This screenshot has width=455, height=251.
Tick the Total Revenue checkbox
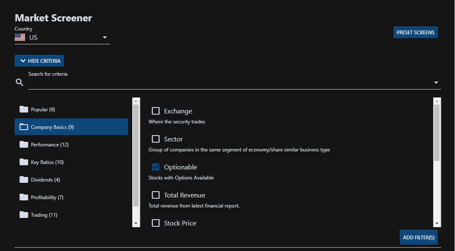click(156, 195)
